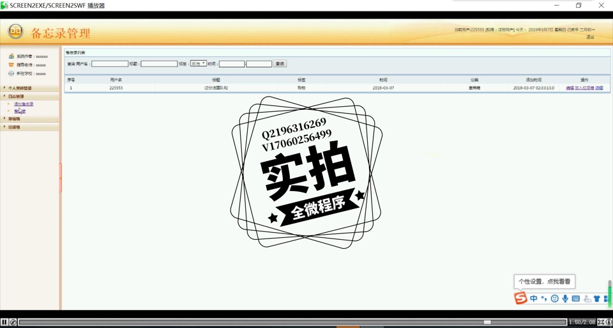Viewport: 613px width, 328px height.
Task: Click the advising teacher icon in sidebar
Action: pos(11,65)
